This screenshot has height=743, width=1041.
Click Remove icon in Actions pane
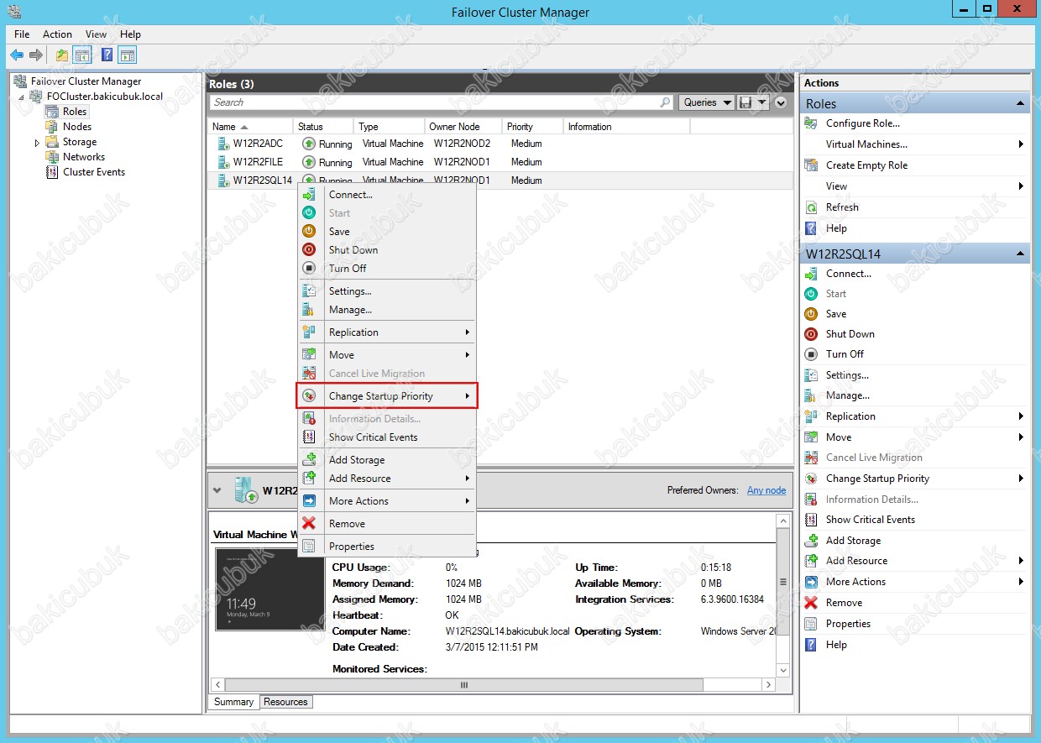811,603
